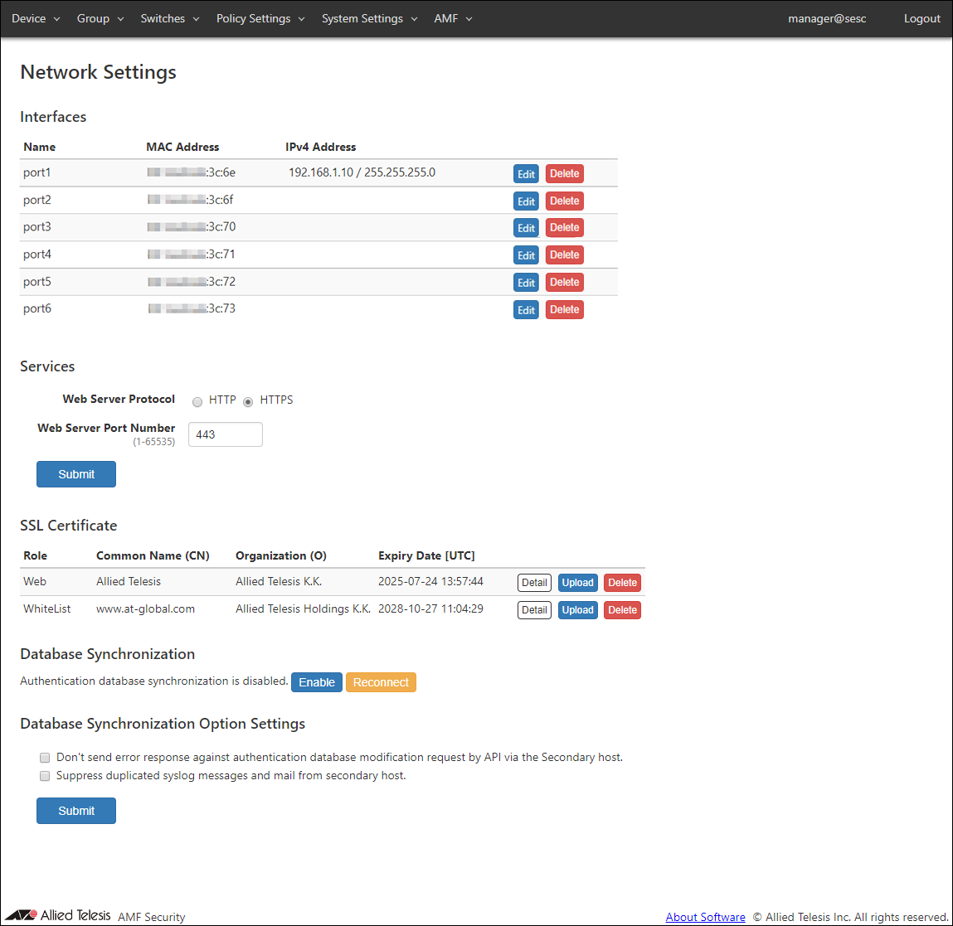Delete the port3 interface
This screenshot has width=953, height=926.
tap(564, 228)
